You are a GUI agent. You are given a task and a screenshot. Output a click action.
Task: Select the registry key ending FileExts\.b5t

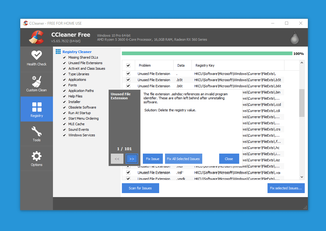[238, 80]
